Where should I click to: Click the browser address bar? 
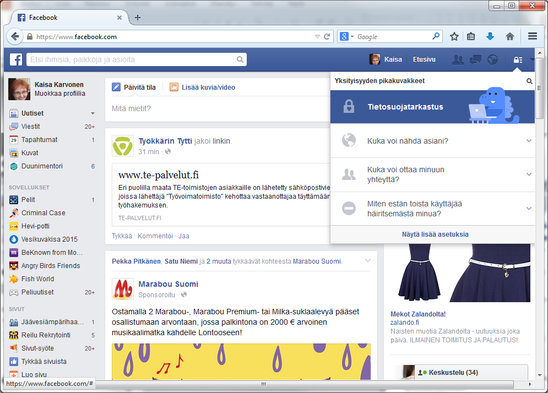[x=173, y=37]
